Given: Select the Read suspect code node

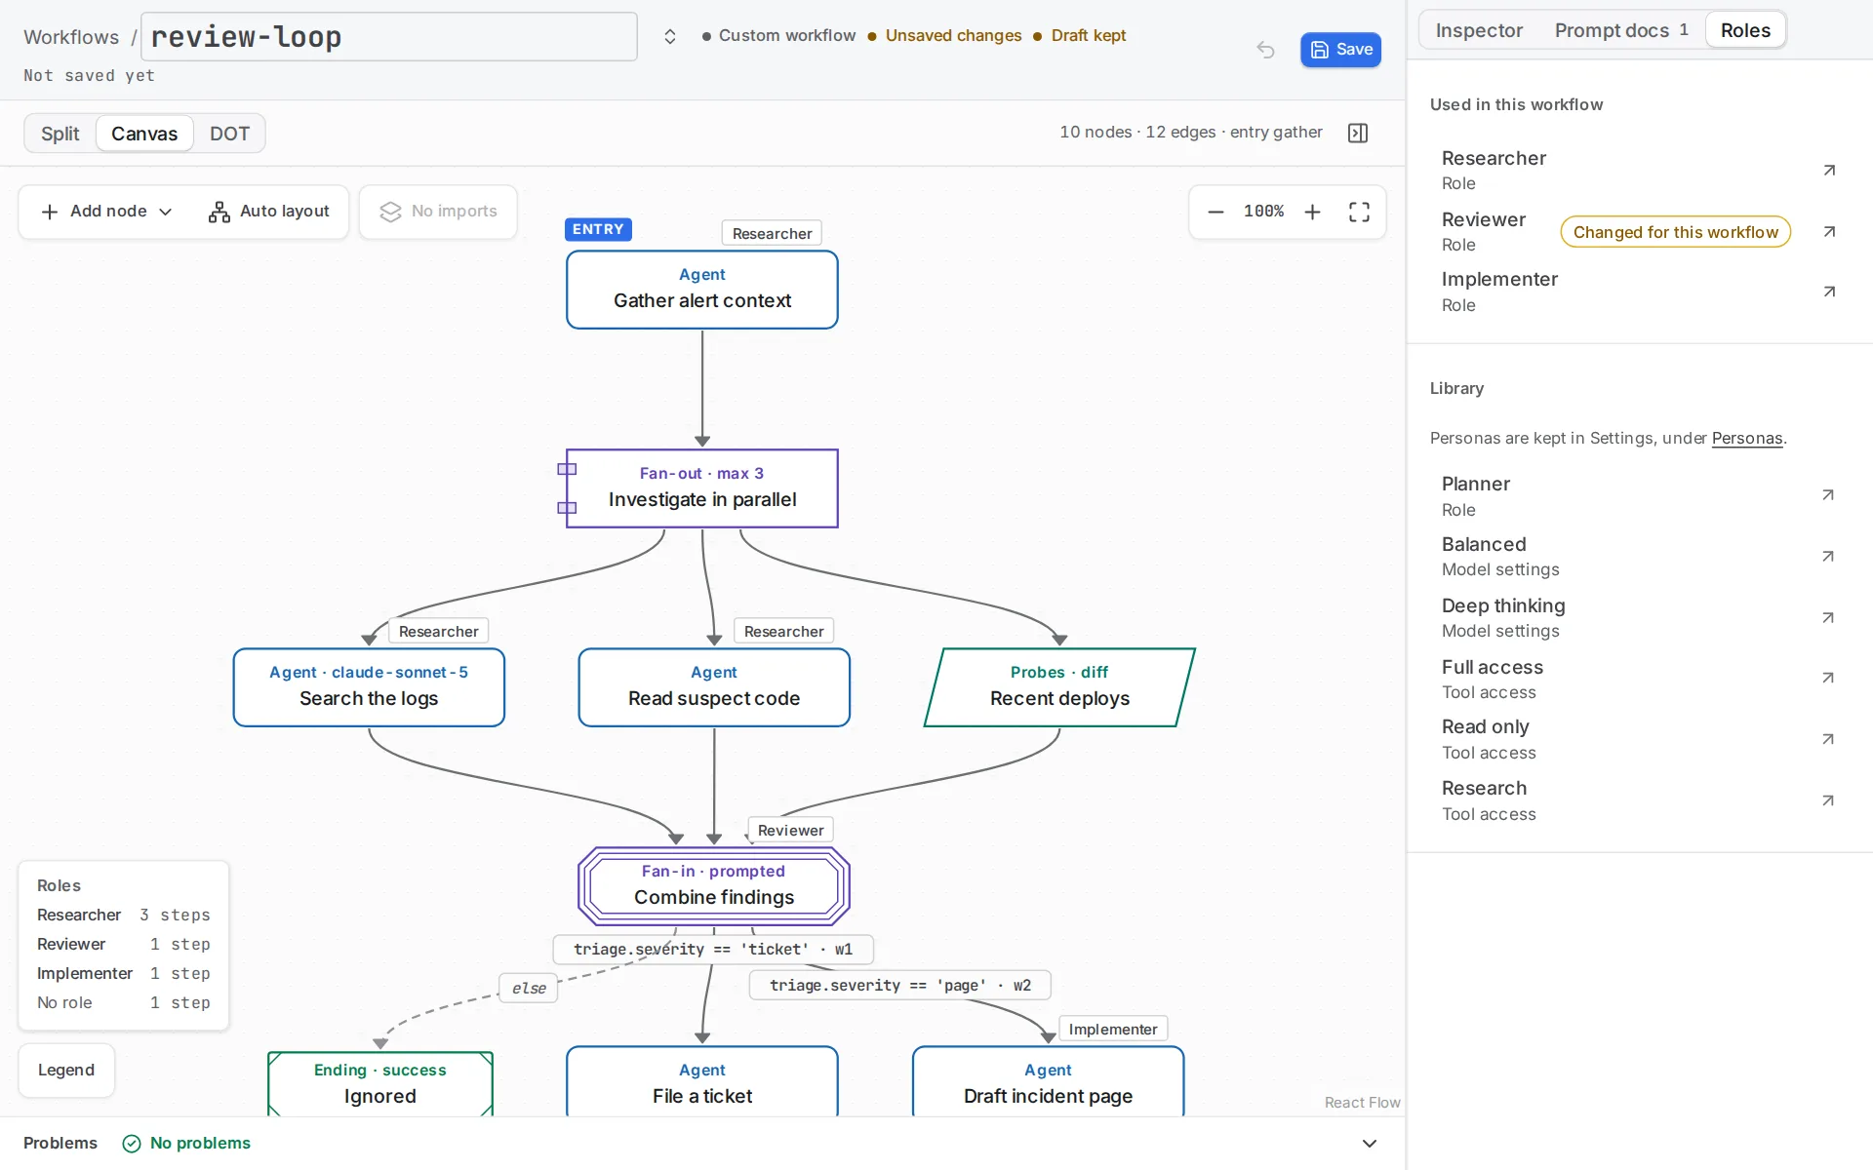Looking at the screenshot, I should tap(714, 687).
